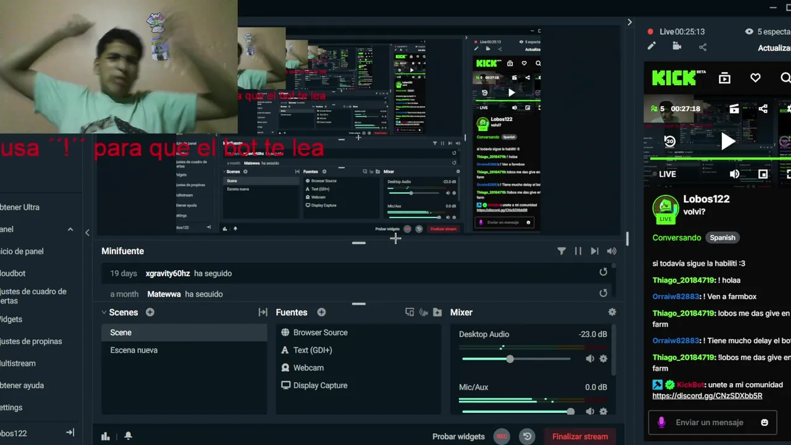Click Finalizar stream button

pyautogui.click(x=580, y=436)
